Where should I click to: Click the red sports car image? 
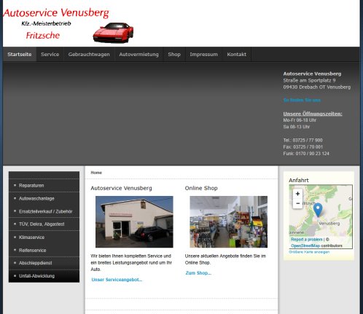(113, 33)
